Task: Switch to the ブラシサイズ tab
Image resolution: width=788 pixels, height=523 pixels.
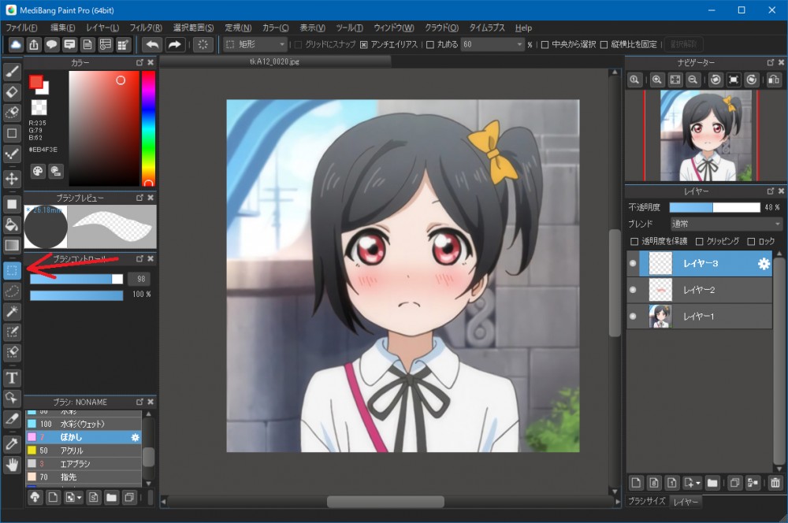Action: pos(647,501)
